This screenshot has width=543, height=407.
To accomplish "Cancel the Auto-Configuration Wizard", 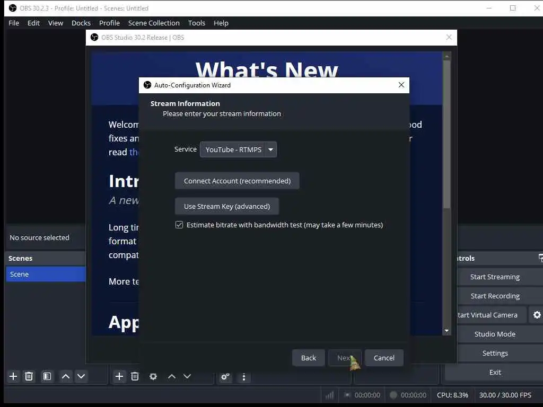I will tap(384, 358).
